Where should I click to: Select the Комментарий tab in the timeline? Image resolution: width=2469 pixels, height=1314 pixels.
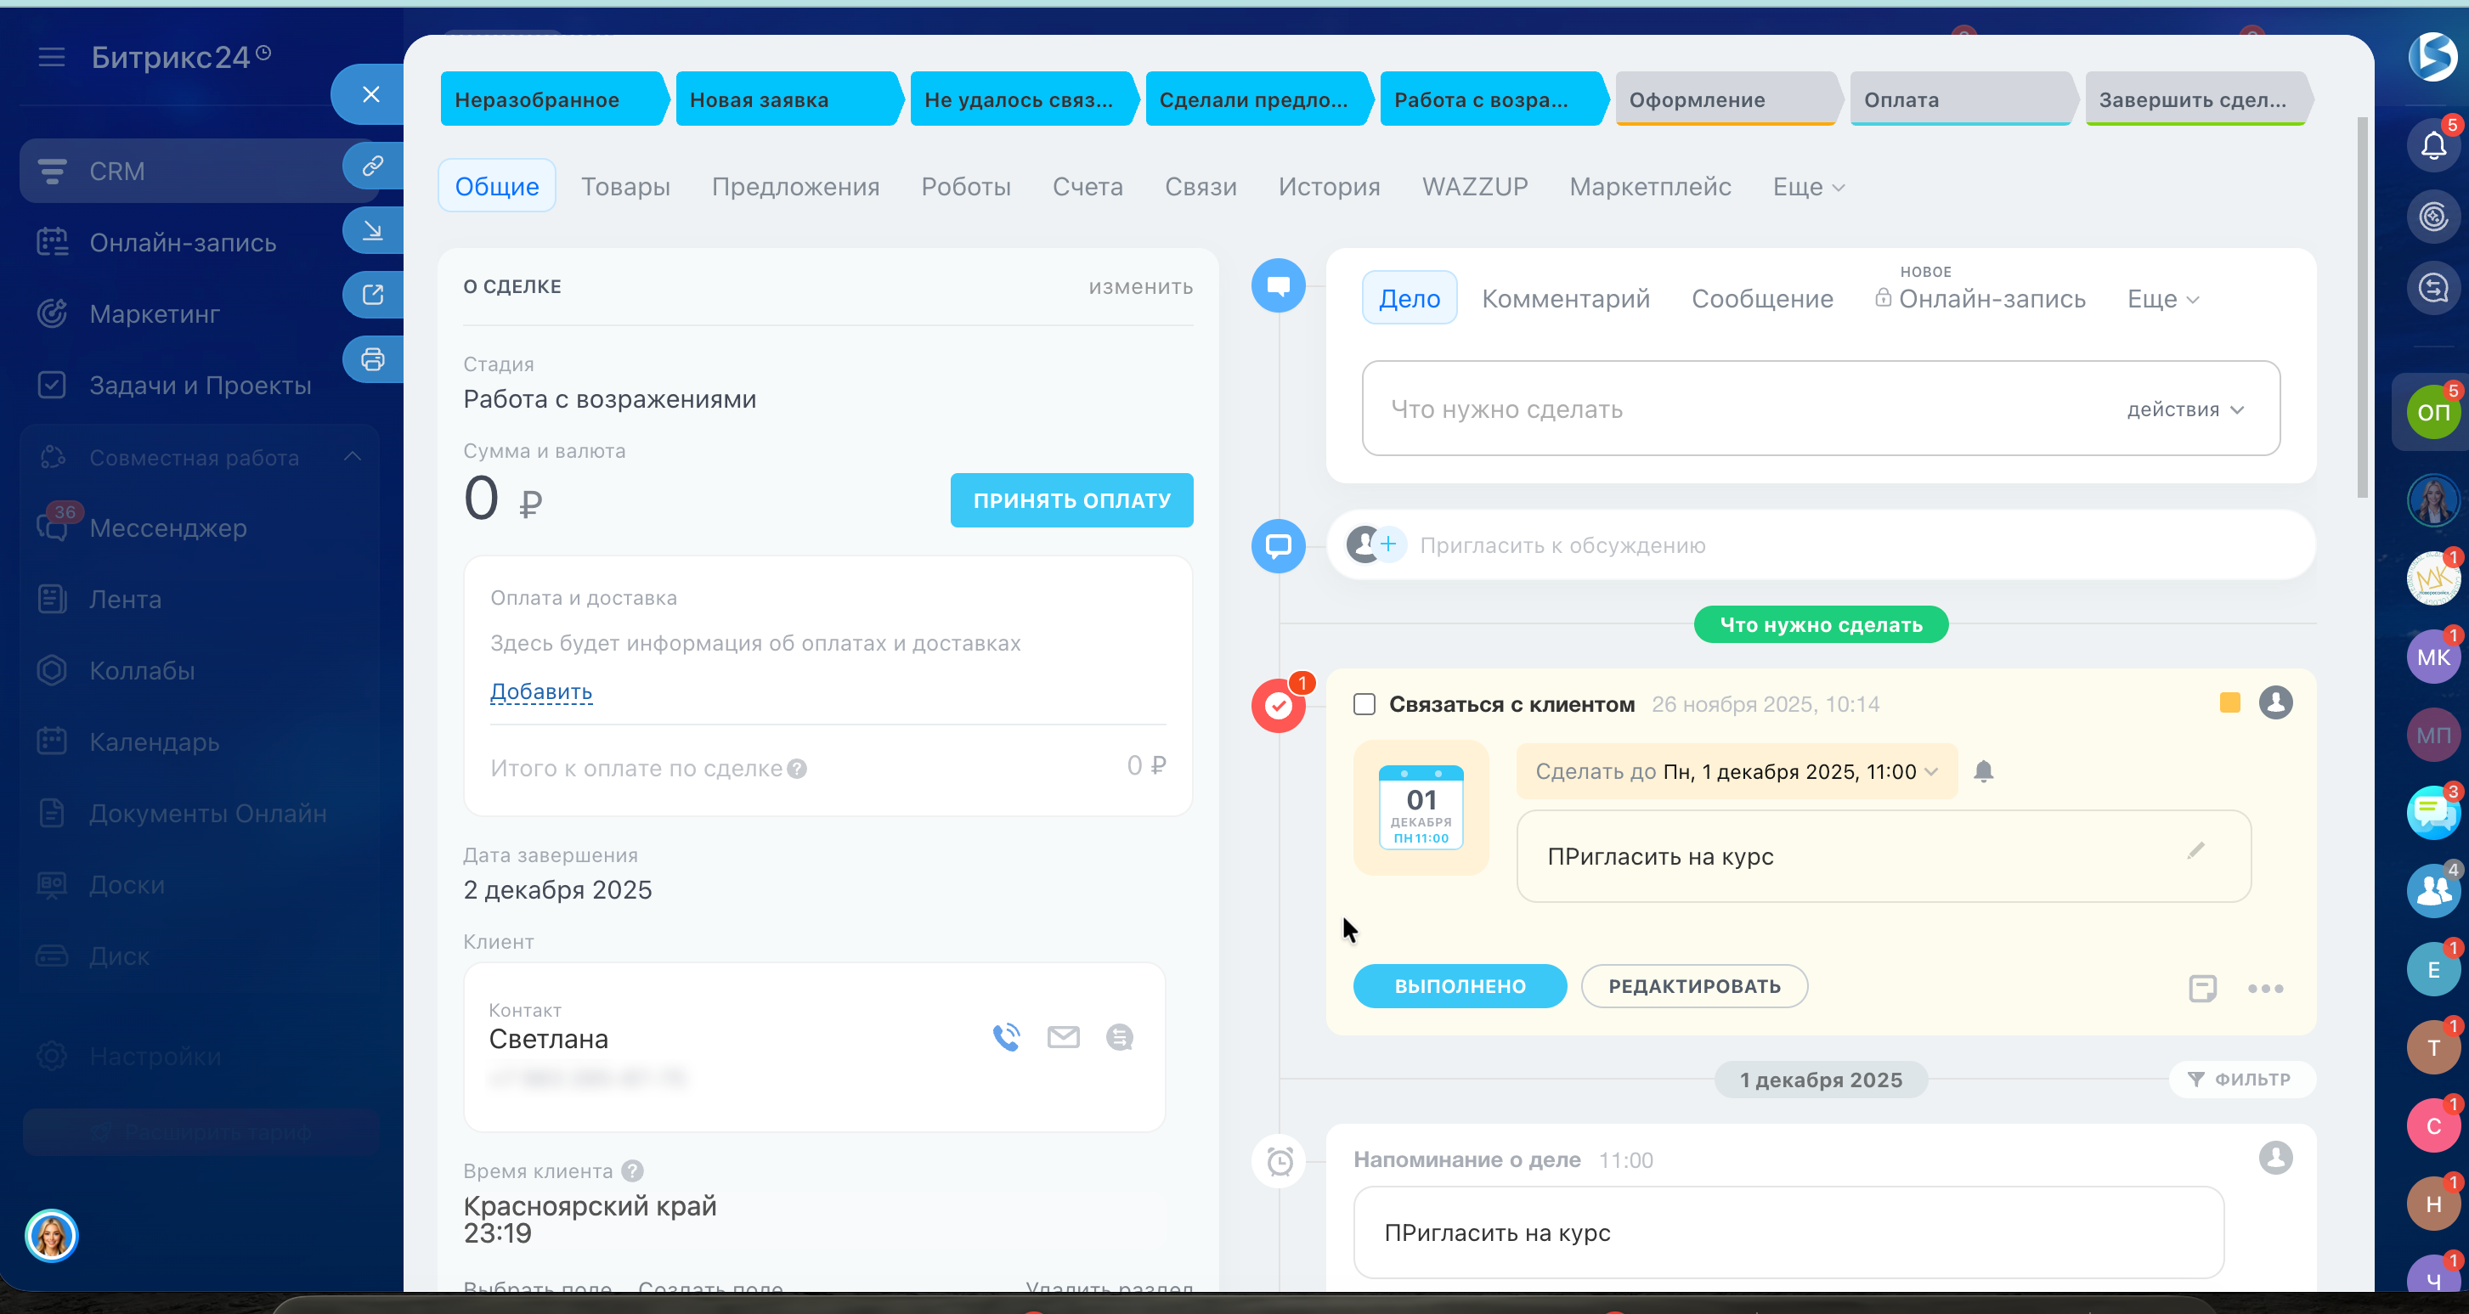(1565, 299)
